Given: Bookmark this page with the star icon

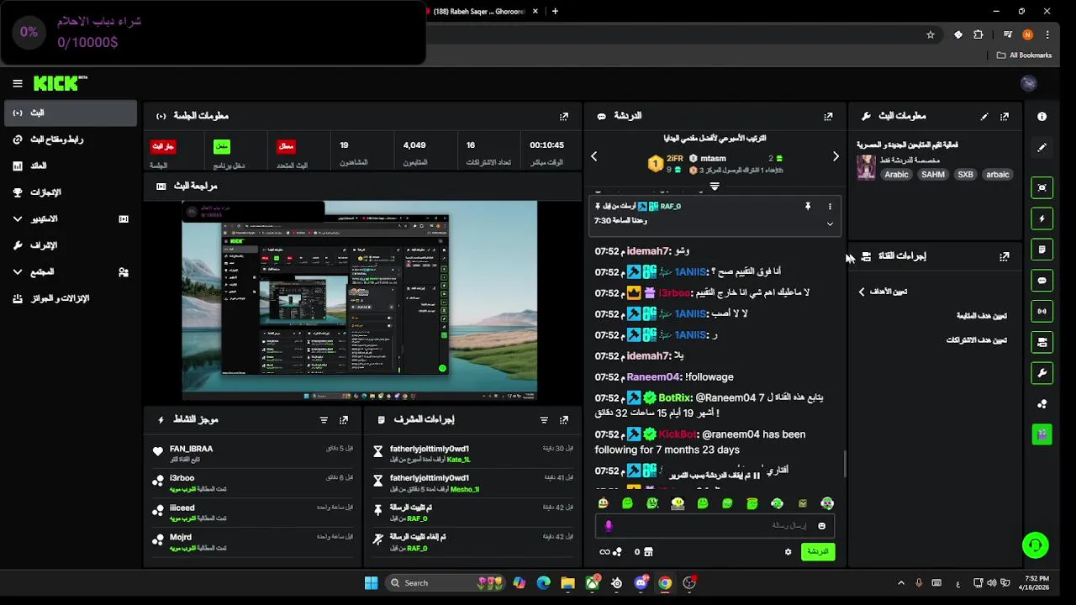Looking at the screenshot, I should click(x=931, y=34).
